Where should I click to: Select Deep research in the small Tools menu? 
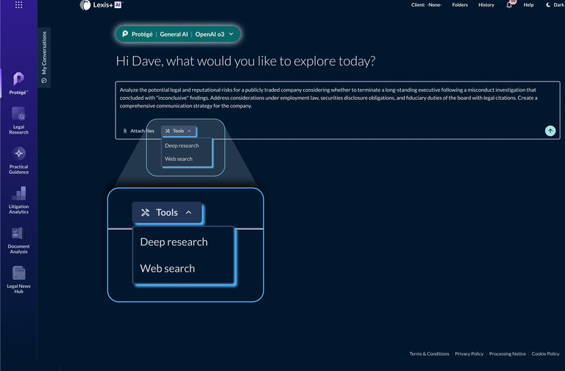182,145
